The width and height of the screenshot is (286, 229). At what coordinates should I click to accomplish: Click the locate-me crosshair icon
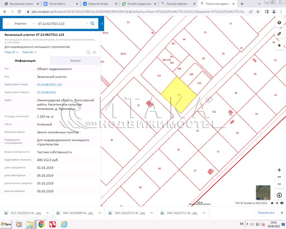tap(279, 45)
